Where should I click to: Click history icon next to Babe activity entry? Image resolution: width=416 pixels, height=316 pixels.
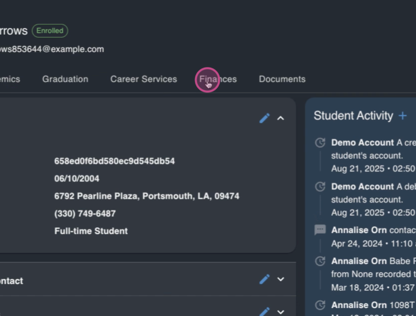320,261
